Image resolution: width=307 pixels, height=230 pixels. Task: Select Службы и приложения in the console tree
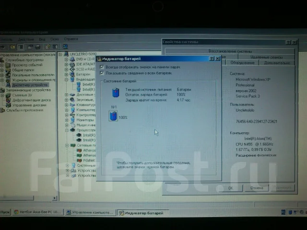[x=24, y=110]
